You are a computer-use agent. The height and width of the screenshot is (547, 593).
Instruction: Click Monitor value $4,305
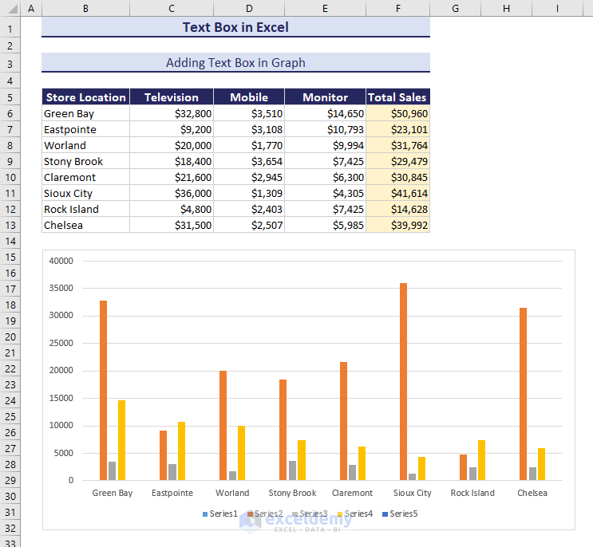point(326,193)
